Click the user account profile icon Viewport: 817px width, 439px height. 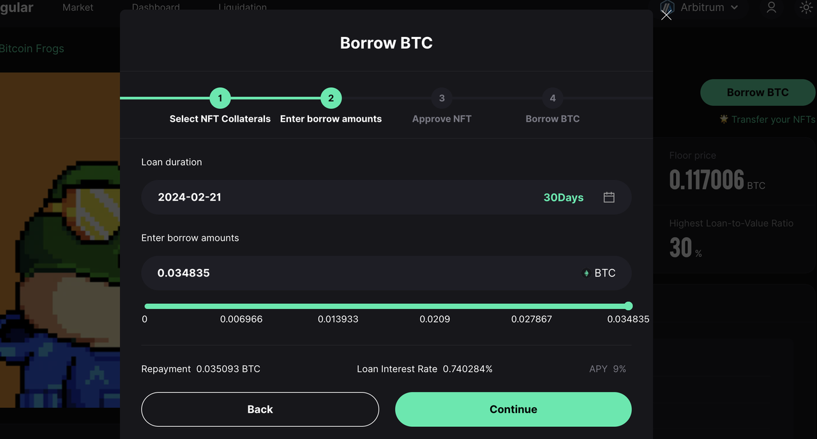(x=771, y=8)
